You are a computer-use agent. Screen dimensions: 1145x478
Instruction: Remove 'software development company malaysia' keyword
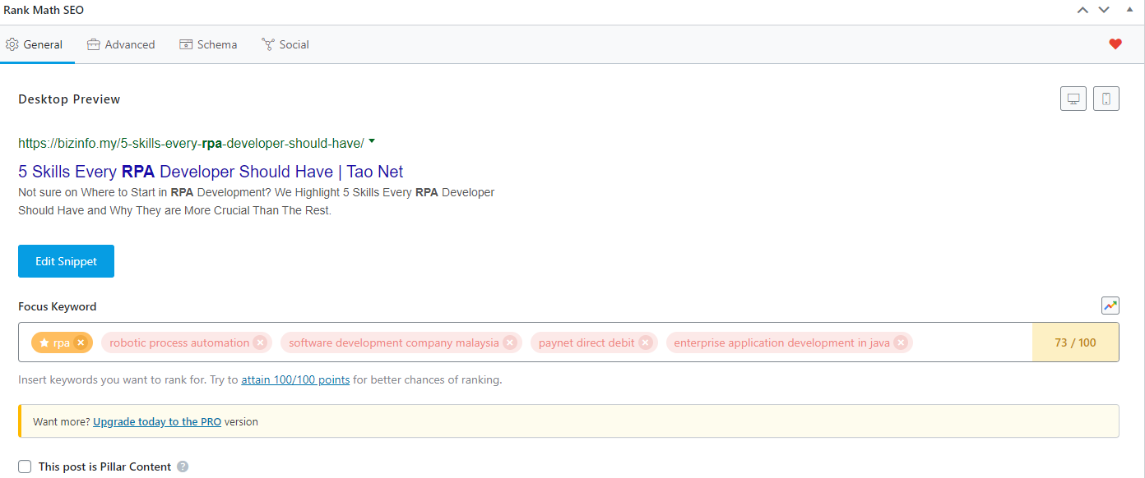click(510, 342)
